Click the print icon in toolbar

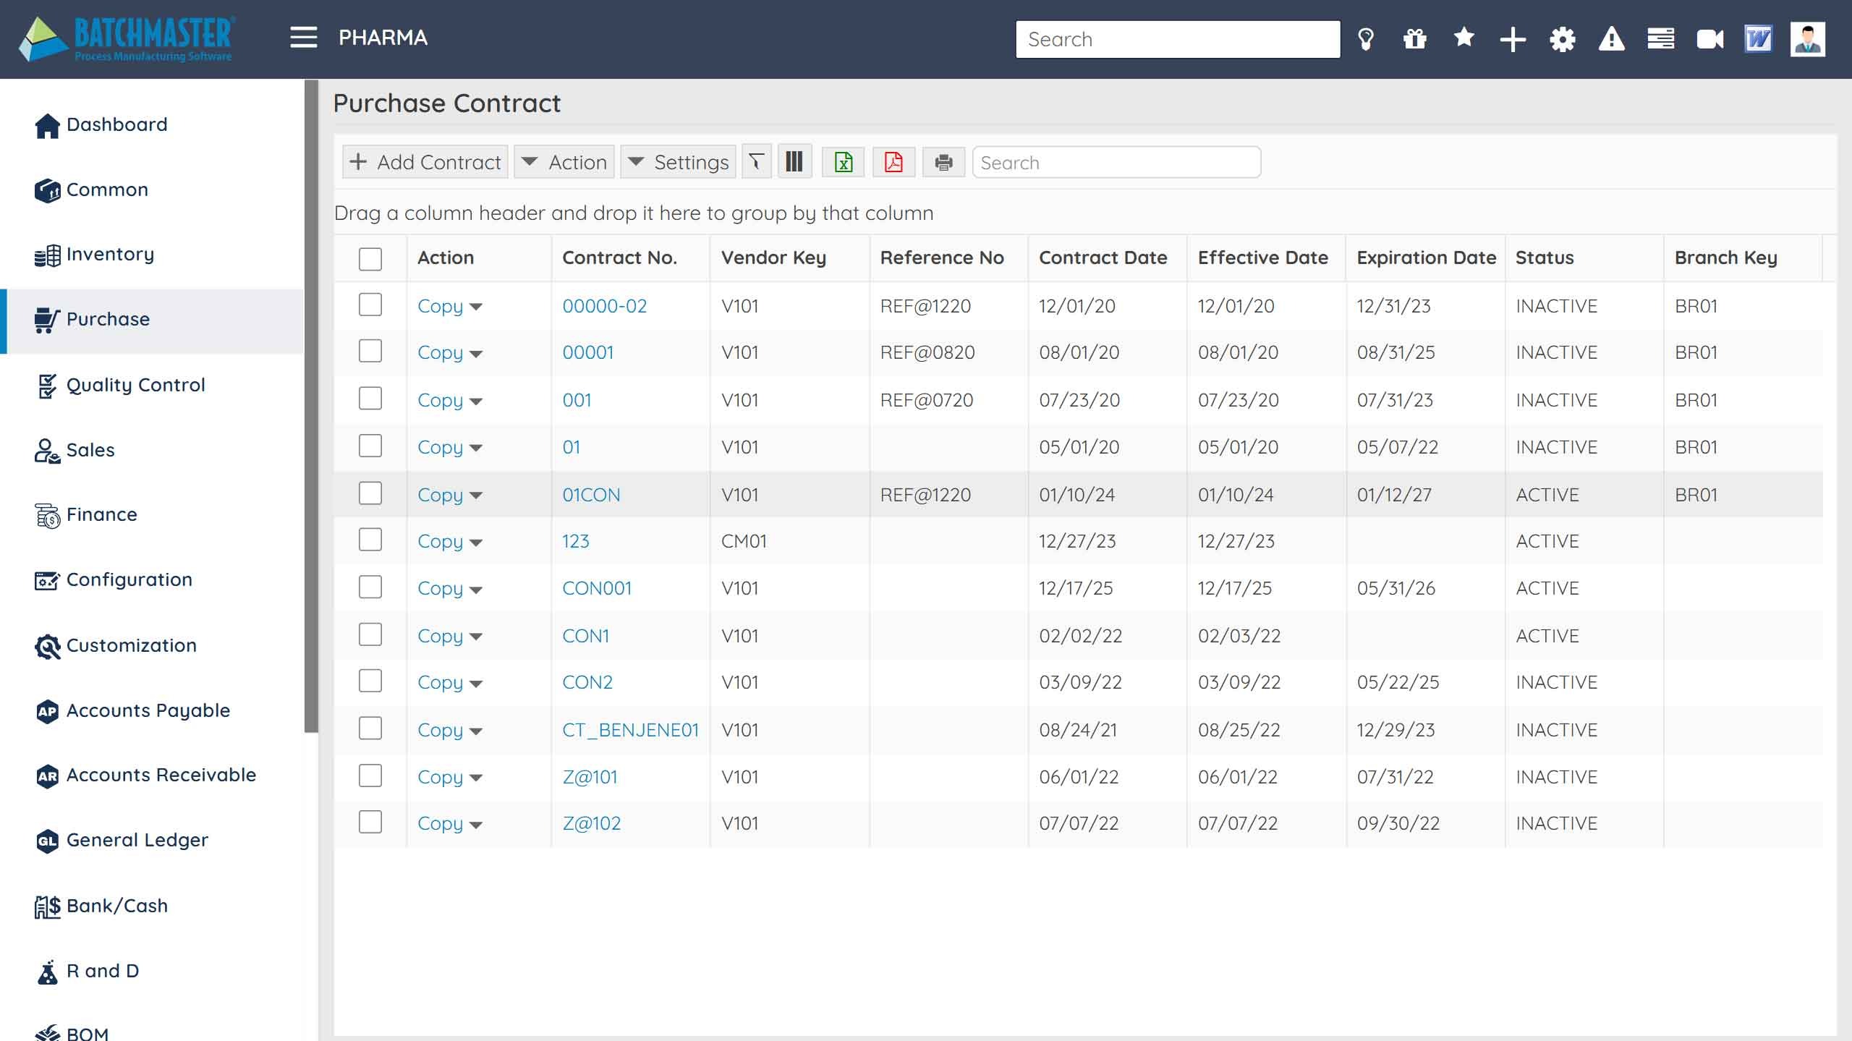pyautogui.click(x=943, y=162)
